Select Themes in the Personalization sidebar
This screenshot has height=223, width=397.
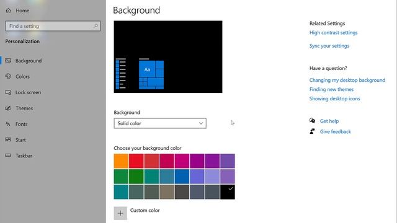tap(19, 108)
